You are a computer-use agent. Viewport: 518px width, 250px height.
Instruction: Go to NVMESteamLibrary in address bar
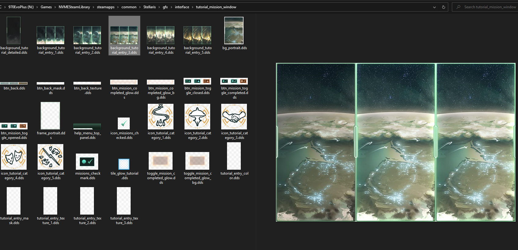(74, 7)
